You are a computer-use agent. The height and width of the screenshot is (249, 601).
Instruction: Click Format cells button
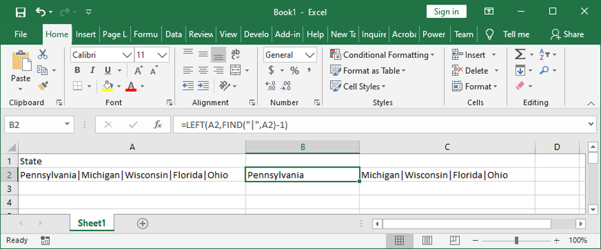click(x=475, y=87)
